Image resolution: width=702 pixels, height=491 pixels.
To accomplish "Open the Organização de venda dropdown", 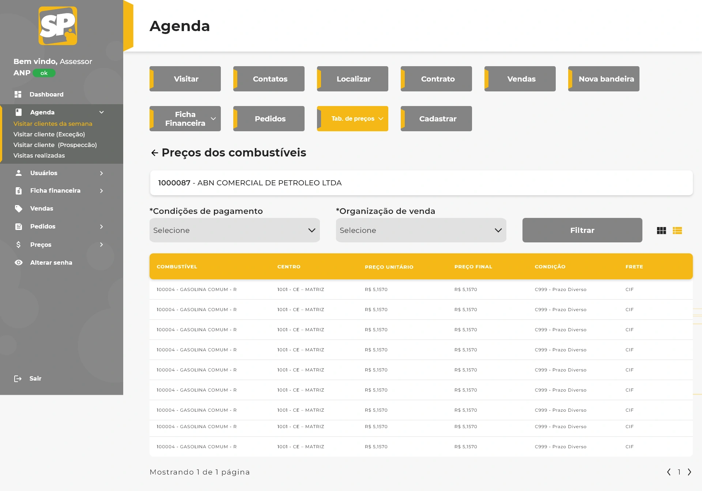I will pos(421,230).
